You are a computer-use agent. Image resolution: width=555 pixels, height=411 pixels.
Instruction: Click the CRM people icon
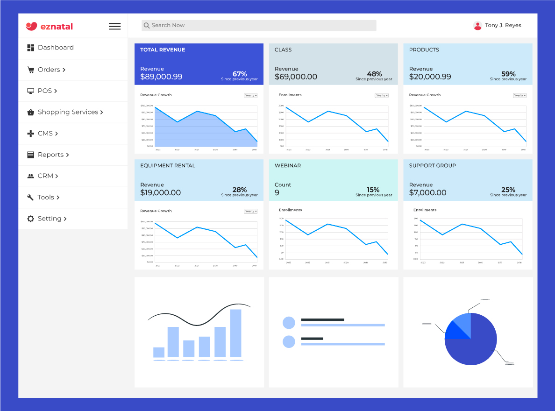tap(31, 177)
